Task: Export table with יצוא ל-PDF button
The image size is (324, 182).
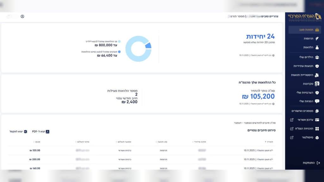Action: (x=41, y=131)
